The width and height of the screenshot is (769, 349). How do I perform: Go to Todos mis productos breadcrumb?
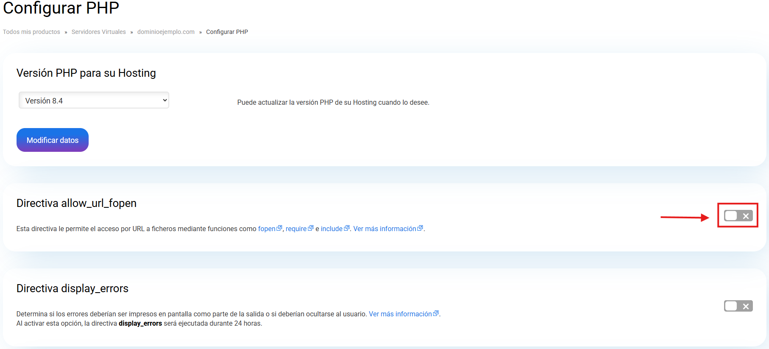(31, 32)
